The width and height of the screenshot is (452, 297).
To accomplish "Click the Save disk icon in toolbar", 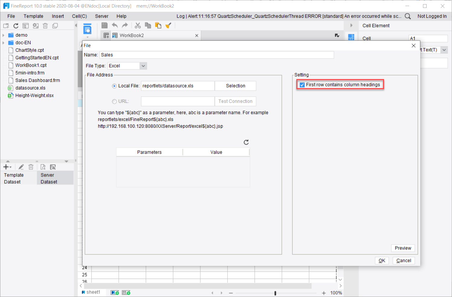I will pyautogui.click(x=105, y=26).
